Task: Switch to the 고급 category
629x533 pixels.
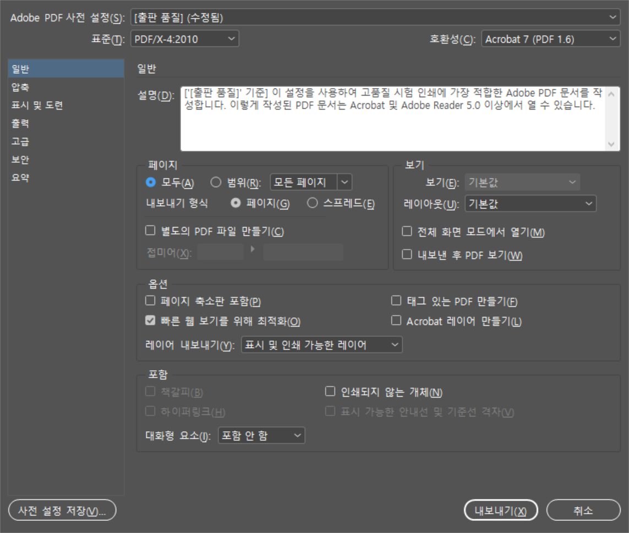Action: [x=66, y=141]
